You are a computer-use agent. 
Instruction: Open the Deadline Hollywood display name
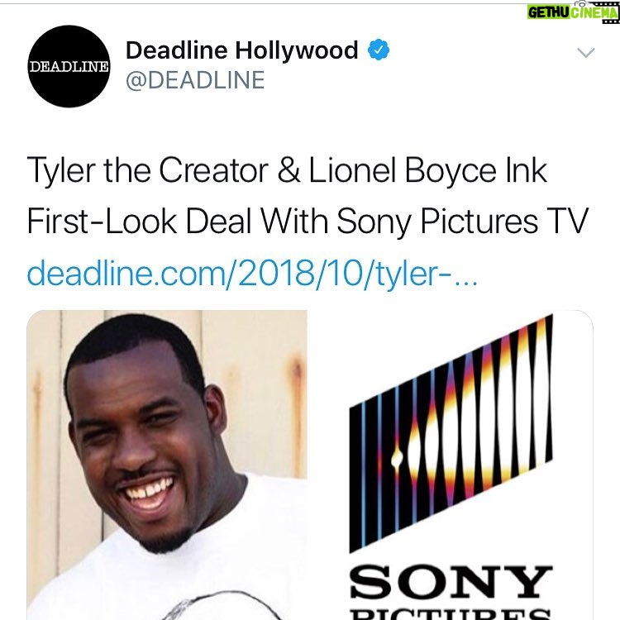[x=241, y=50]
